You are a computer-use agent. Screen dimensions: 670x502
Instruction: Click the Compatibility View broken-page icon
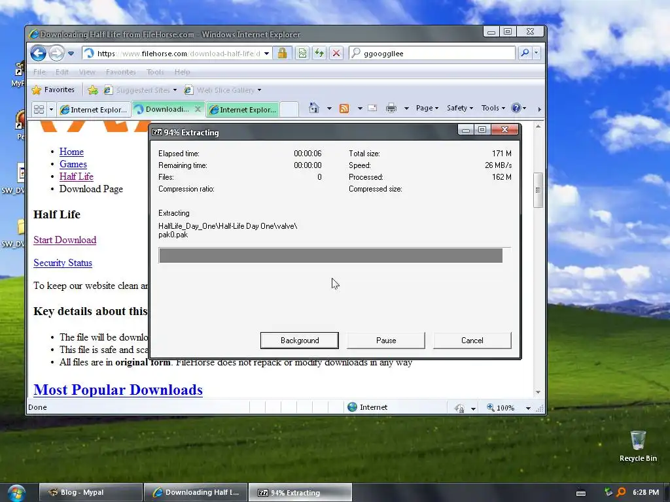point(302,54)
